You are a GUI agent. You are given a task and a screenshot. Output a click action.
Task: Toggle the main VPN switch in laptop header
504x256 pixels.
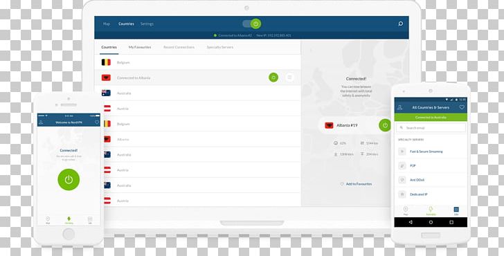pos(252,24)
